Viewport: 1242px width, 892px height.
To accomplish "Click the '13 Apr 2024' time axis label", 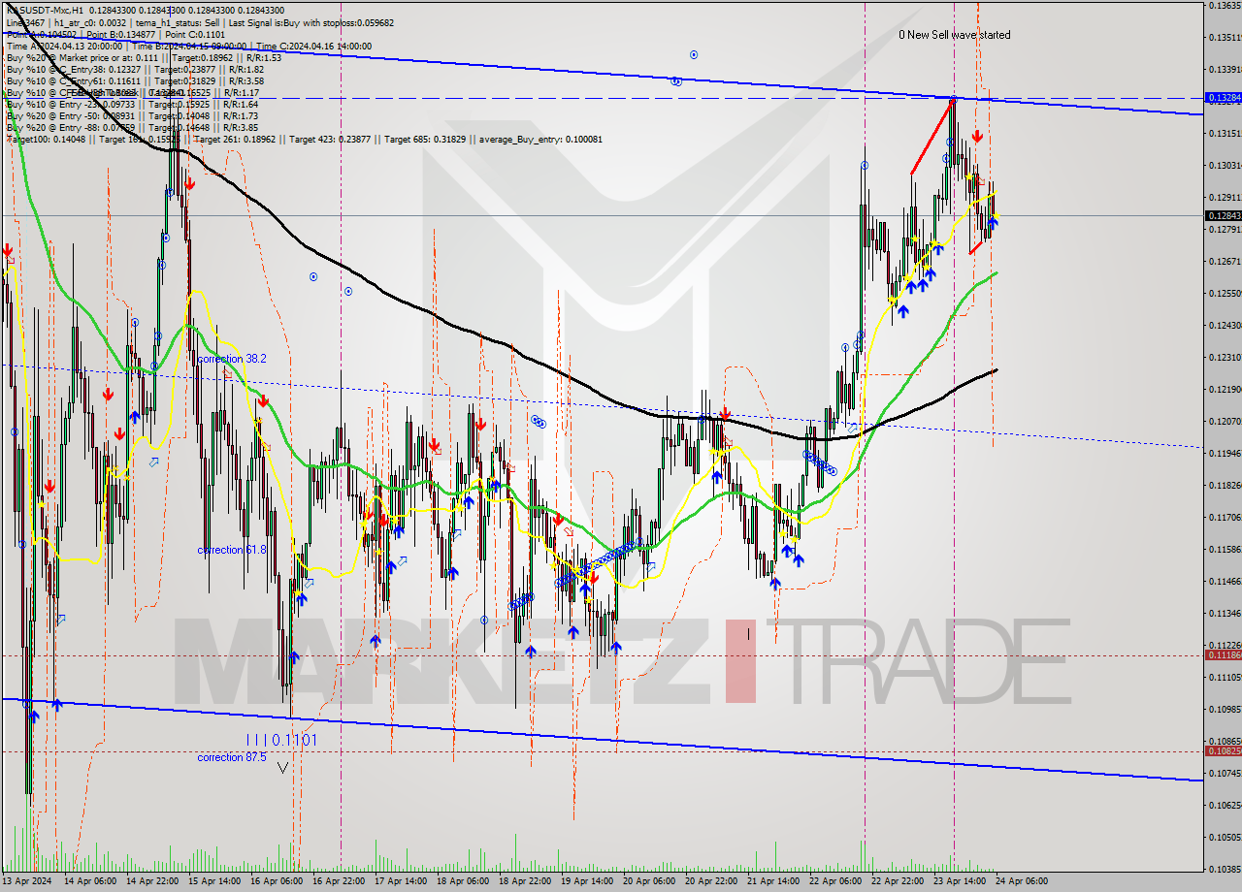I will click(28, 882).
